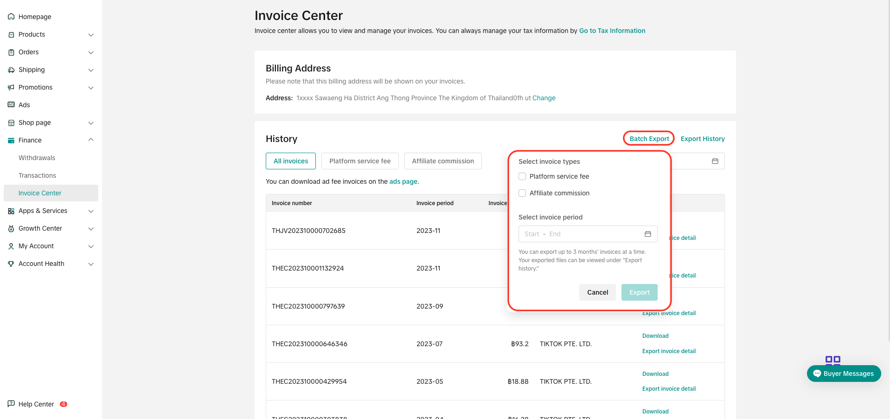Viewport: 890px width, 419px height.
Task: Open Withdrawals under Finance
Action: pos(37,158)
